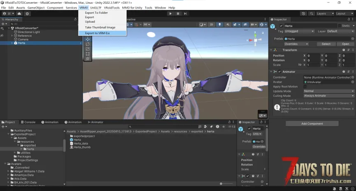Screen dimensions: 356x191
Task: Select the Move tool in scene overlay
Action: [x=88, y=39]
